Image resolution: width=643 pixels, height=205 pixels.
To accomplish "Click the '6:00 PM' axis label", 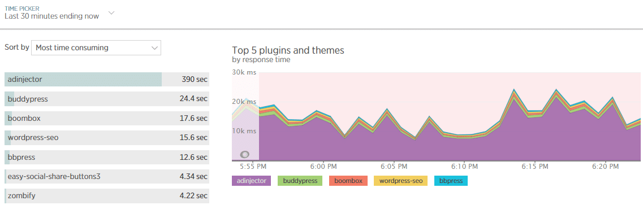I will coord(324,167).
